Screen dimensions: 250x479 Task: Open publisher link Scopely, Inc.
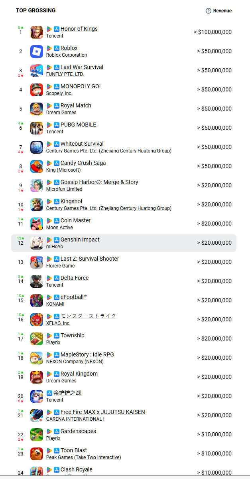[x=59, y=93]
